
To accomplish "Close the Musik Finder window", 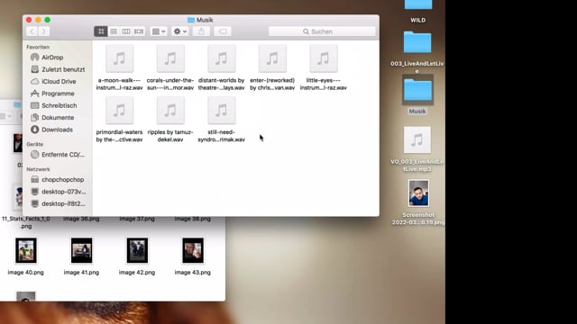I will click(x=29, y=20).
